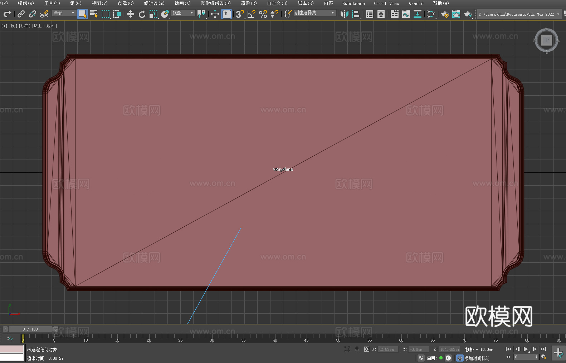Open selection filter dropdown 全部
The height and width of the screenshot is (363, 566).
[x=64, y=13]
